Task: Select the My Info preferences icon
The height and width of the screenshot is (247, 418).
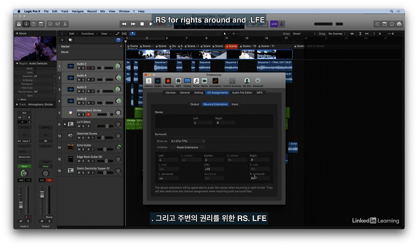Action: point(247,82)
